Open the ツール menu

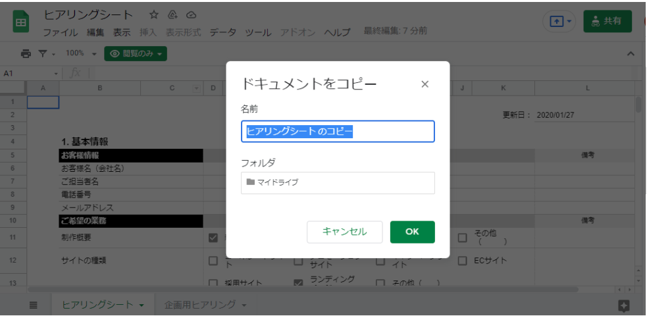point(258,32)
